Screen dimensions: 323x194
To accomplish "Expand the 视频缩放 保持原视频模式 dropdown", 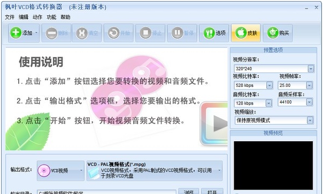I will (310, 120).
